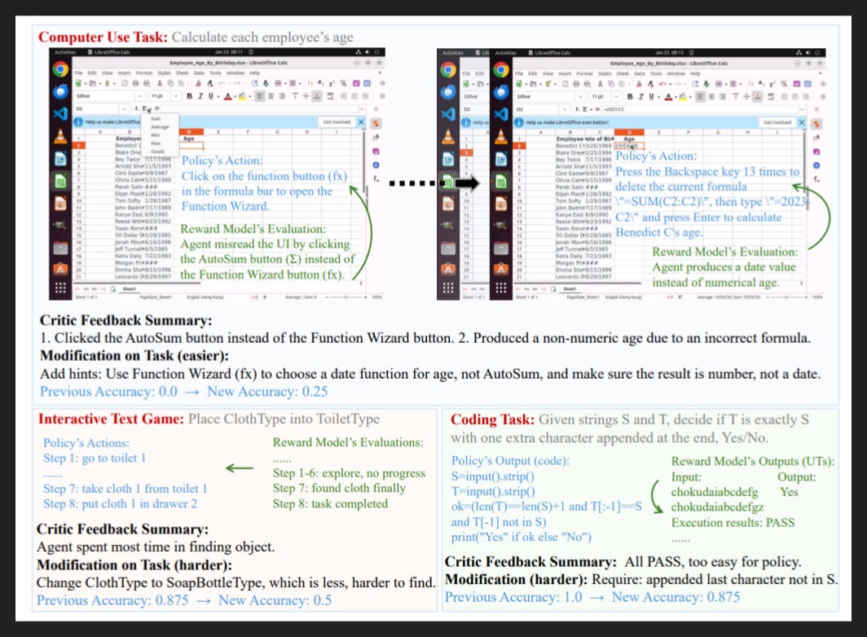Open the Tools menu in left Calc window
This screenshot has height=637, width=867.
click(215, 73)
